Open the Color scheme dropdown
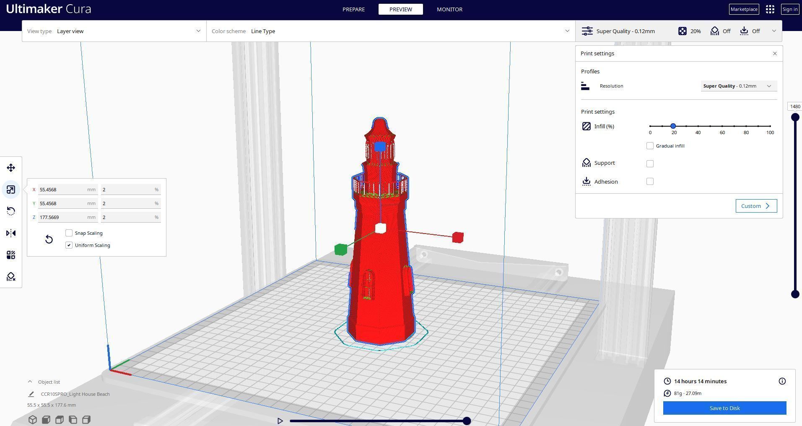Image resolution: width=802 pixels, height=426 pixels. 391,31
